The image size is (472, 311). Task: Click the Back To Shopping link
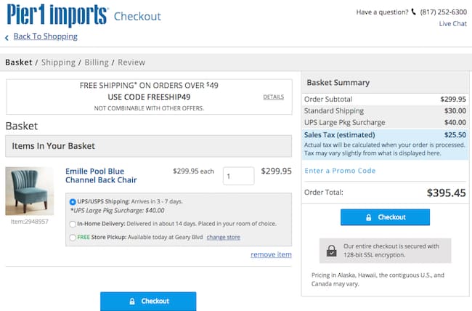coord(45,36)
